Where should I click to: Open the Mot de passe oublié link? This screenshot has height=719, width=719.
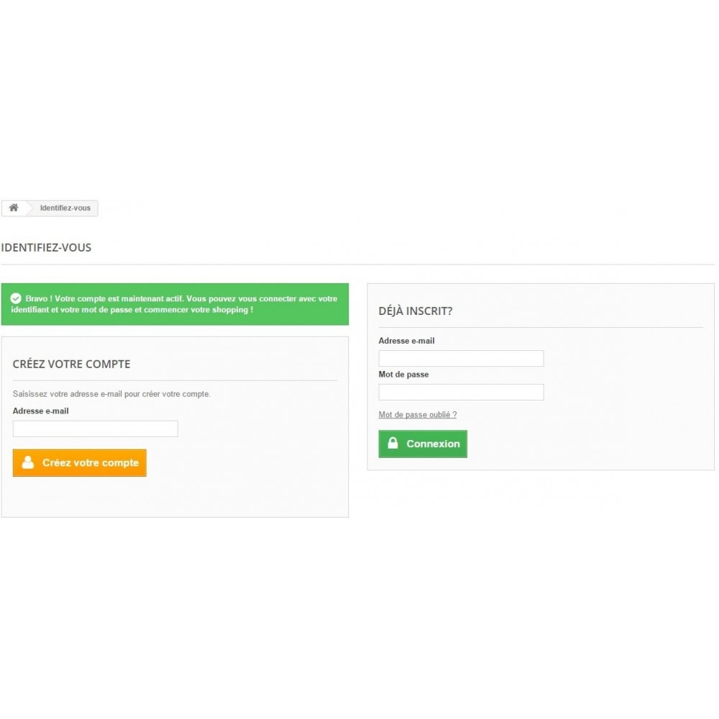pos(418,415)
